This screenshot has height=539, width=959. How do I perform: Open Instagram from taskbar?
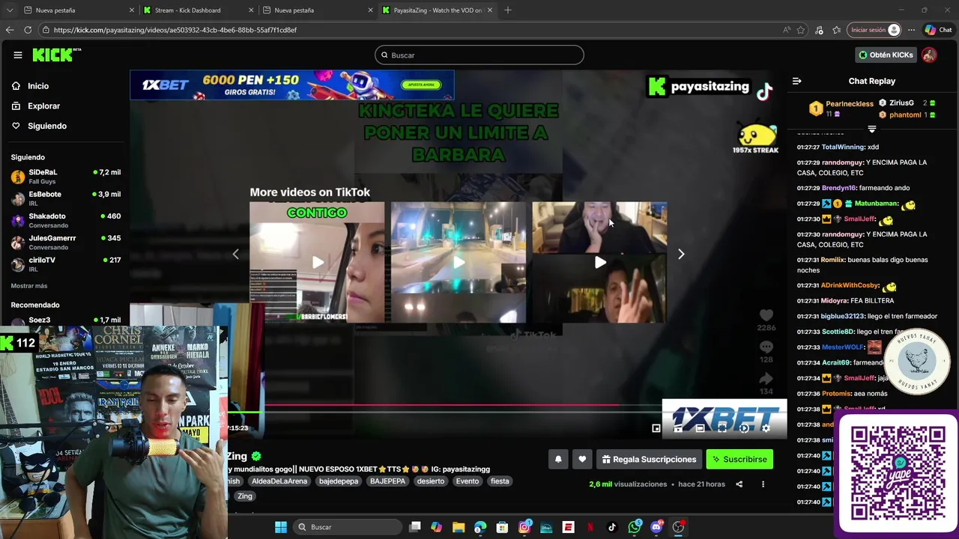click(x=524, y=527)
